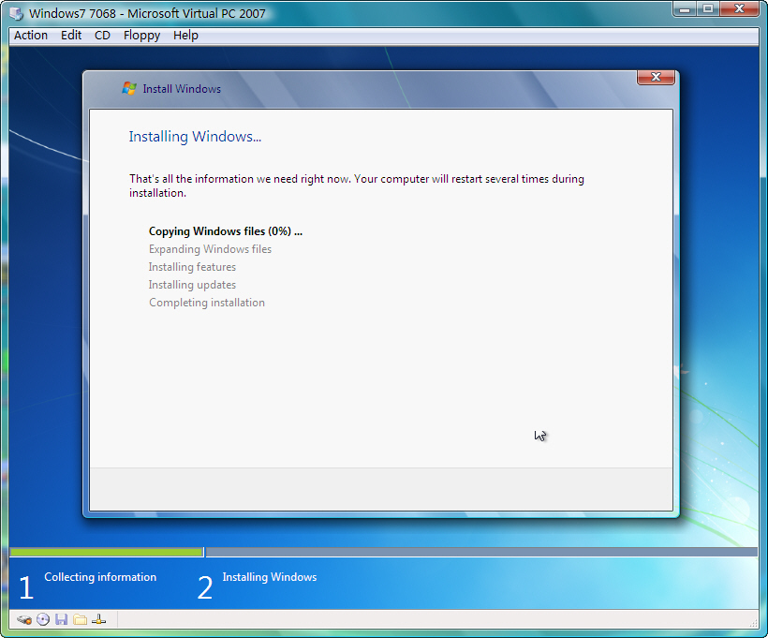Click the 'Install Windows' dialog title

coord(182,89)
